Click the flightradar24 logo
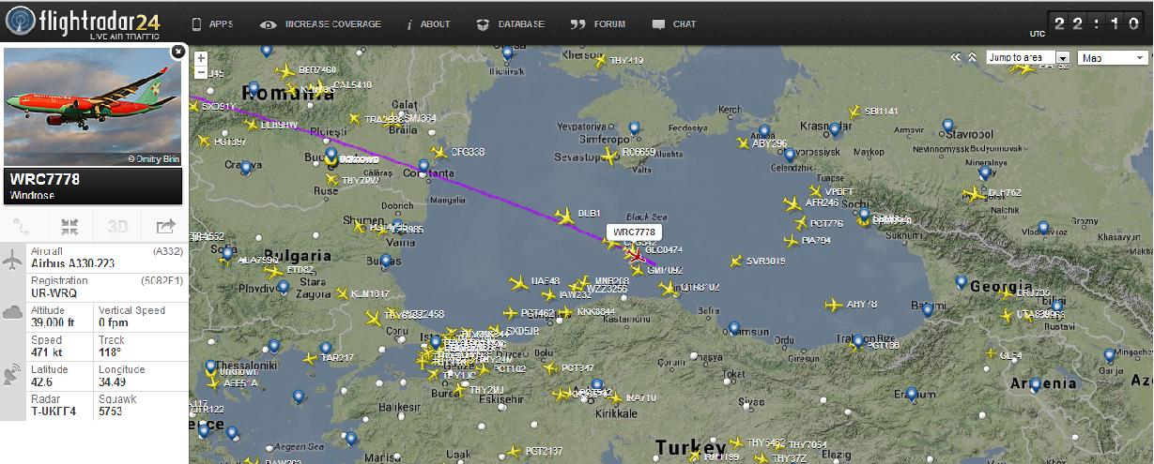This screenshot has width=1154, height=464. click(x=84, y=22)
